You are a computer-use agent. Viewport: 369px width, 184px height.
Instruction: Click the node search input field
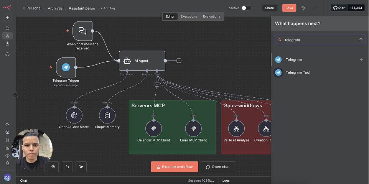pos(320,40)
